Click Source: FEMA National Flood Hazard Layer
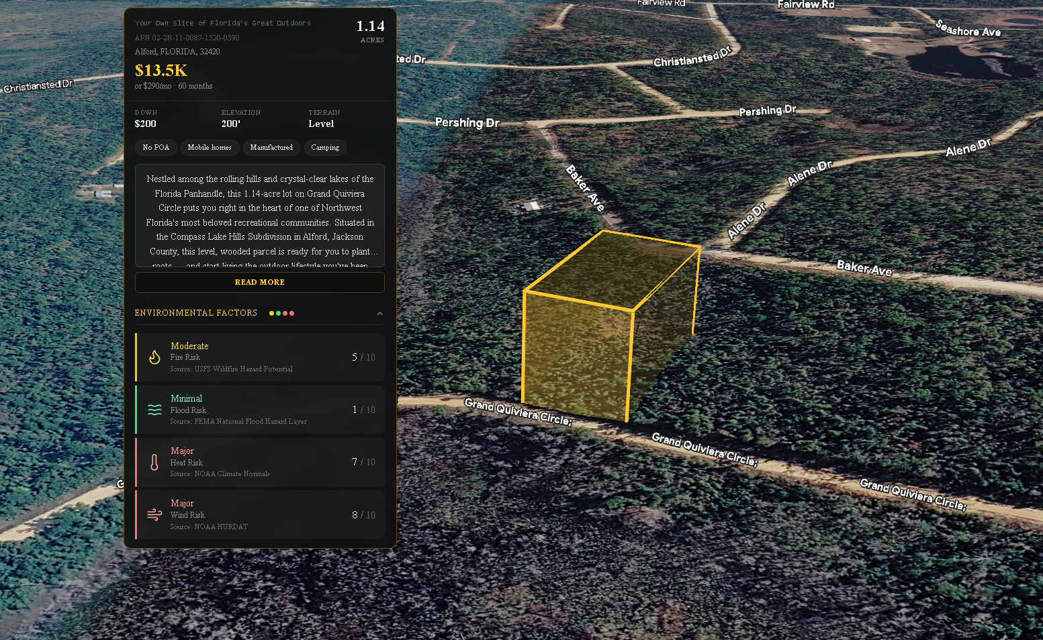1043x640 pixels. coord(238,422)
